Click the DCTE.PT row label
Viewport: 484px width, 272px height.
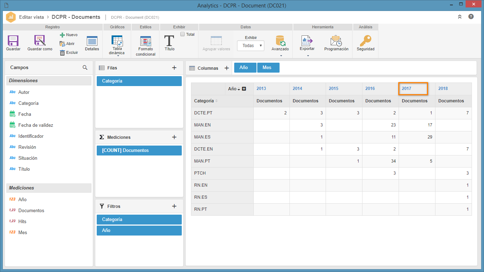coord(203,113)
